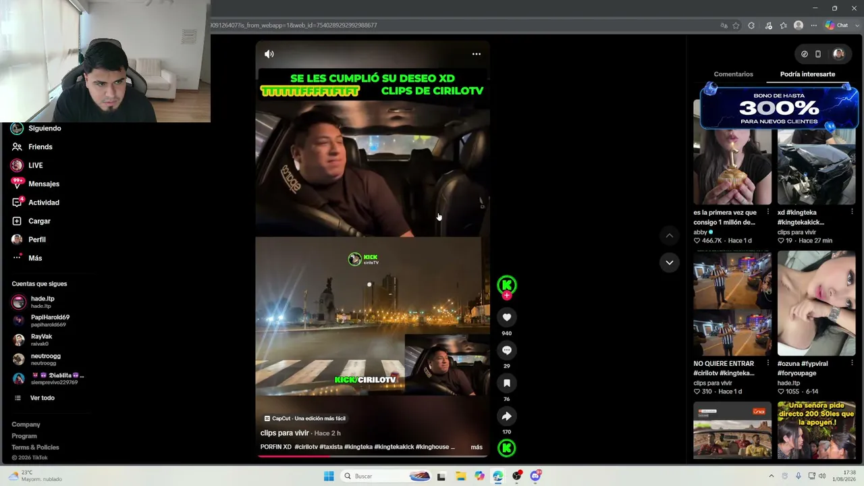
Task: Click the browser address bar URL
Action: [294, 26]
